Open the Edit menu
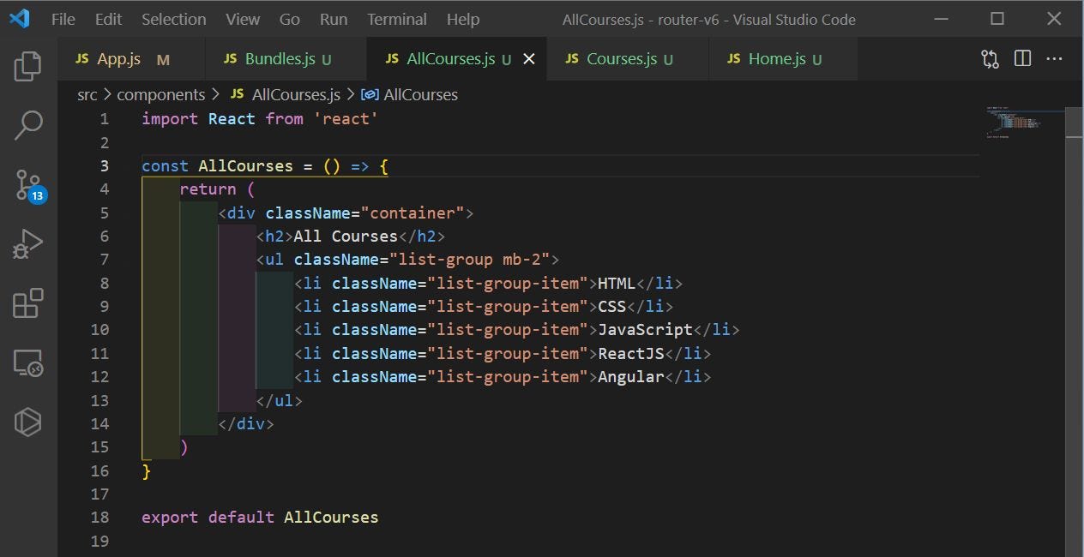Screen dimensions: 1084x557 [108, 19]
